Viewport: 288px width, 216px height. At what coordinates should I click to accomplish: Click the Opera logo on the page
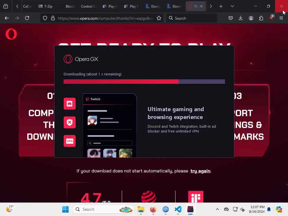[11, 34]
